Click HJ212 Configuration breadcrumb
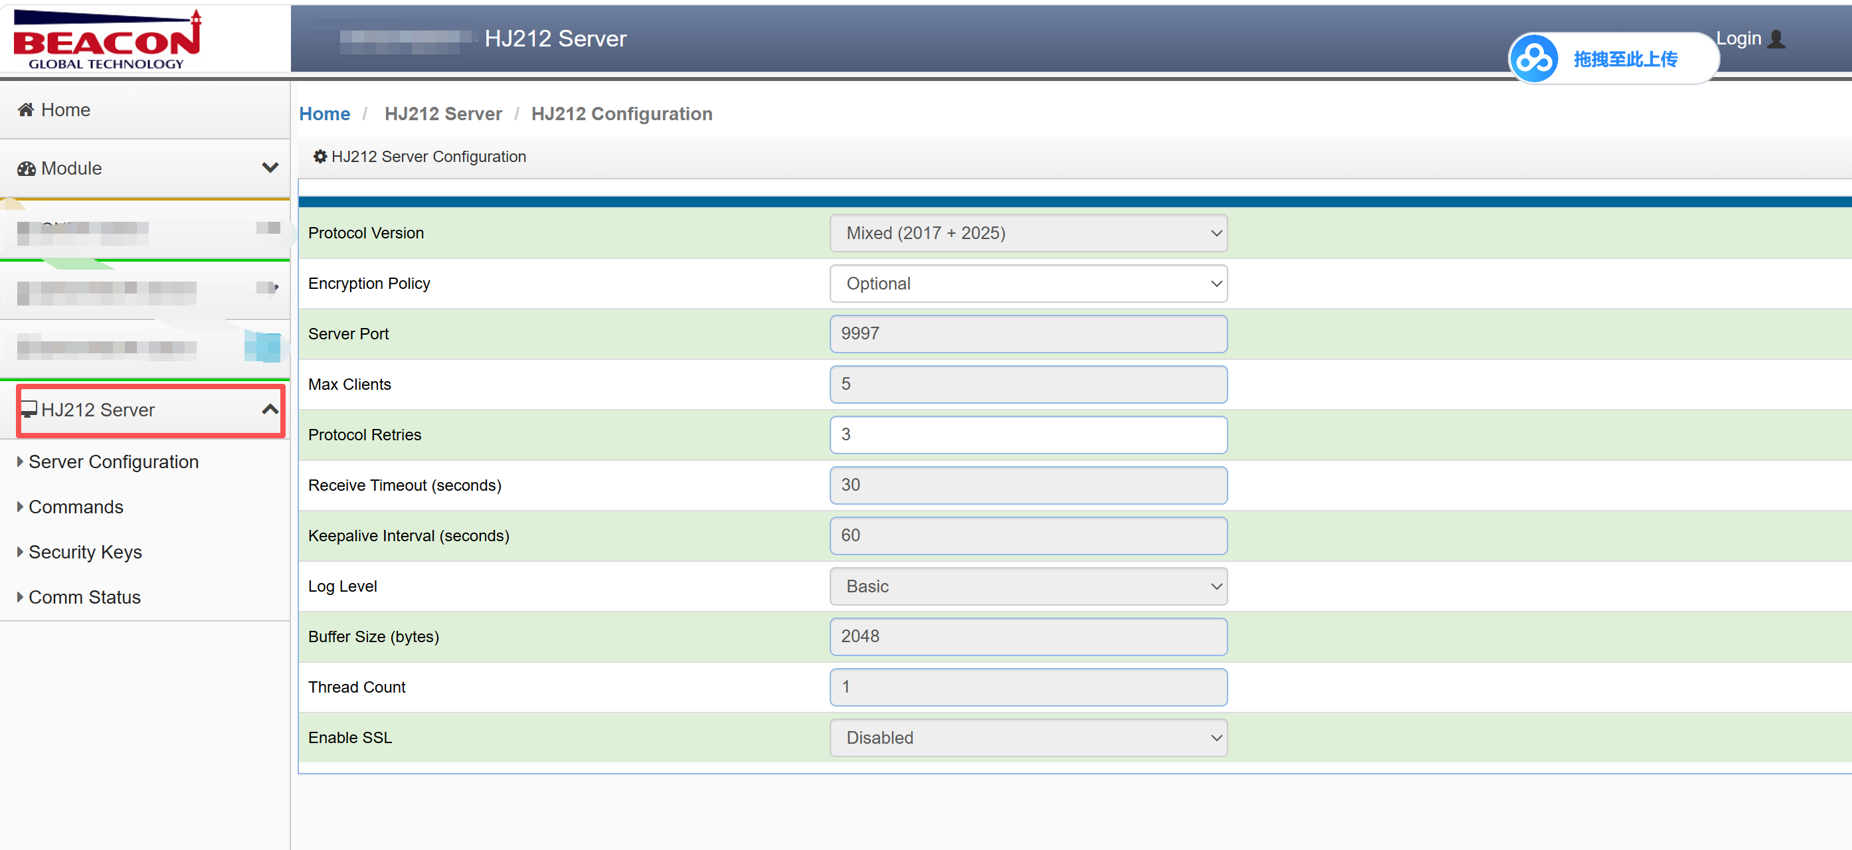 [x=622, y=114]
